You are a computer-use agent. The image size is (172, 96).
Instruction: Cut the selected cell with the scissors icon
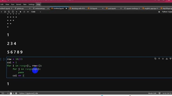coord(5,12)
